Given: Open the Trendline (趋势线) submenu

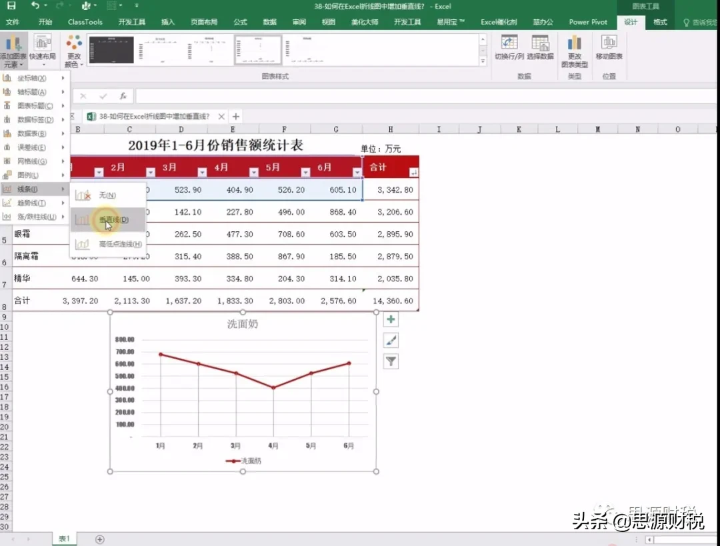Looking at the screenshot, I should tap(34, 203).
